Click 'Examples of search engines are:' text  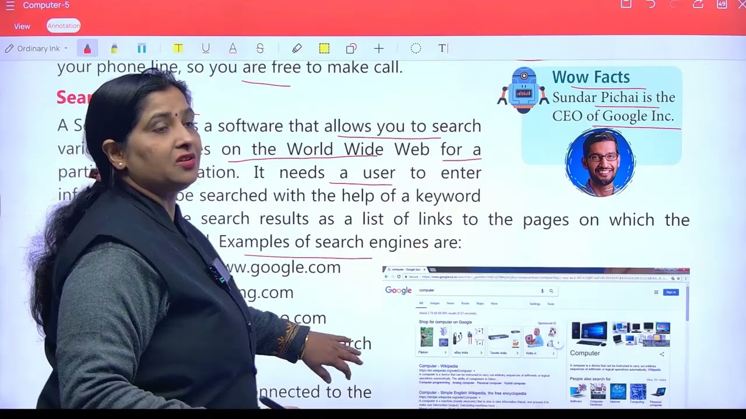(x=340, y=242)
